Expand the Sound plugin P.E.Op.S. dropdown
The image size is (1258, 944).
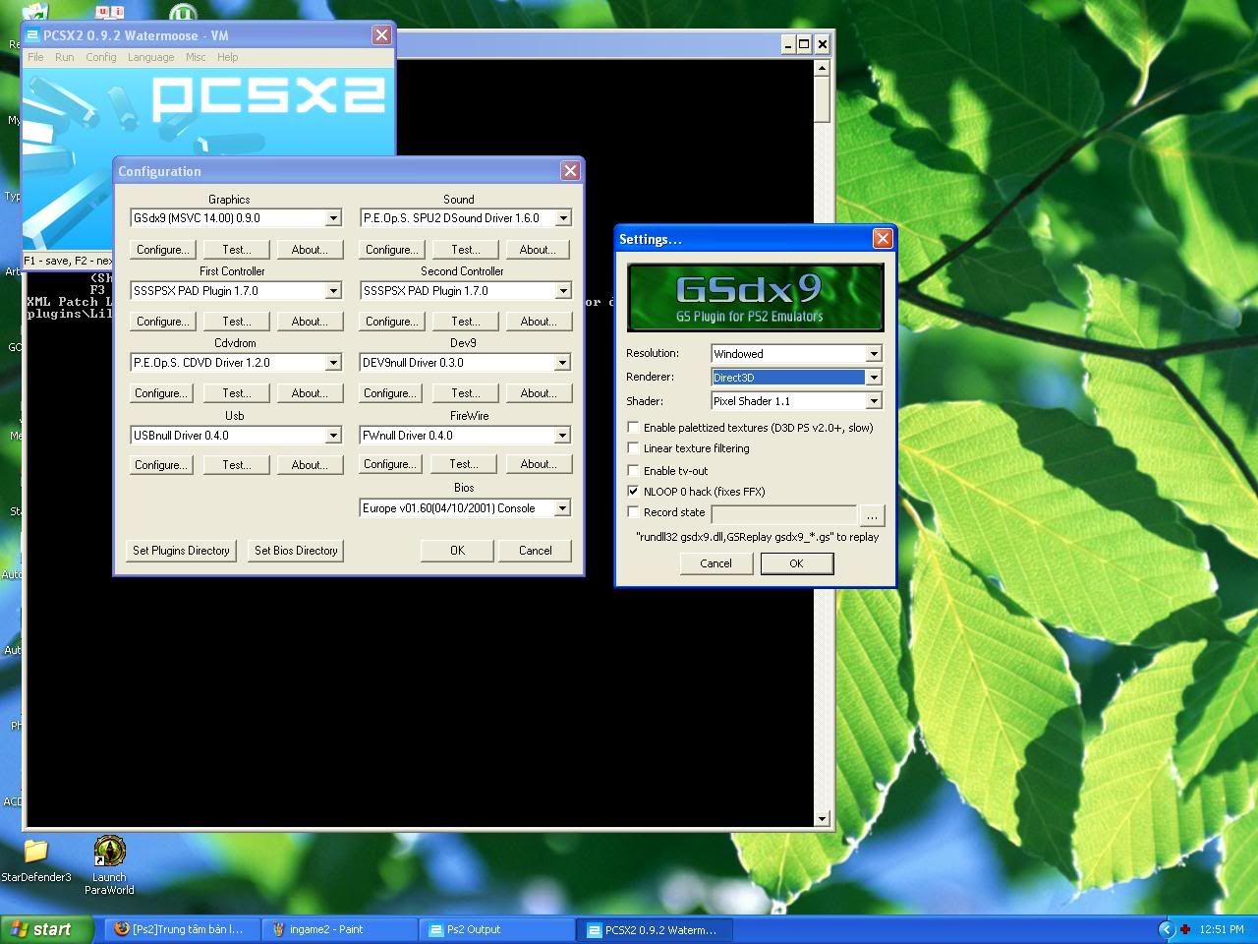coord(563,218)
